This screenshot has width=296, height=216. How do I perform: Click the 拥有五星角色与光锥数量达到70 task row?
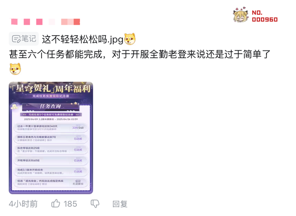(51, 139)
